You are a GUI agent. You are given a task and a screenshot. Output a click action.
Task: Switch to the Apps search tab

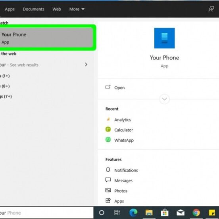10,9
